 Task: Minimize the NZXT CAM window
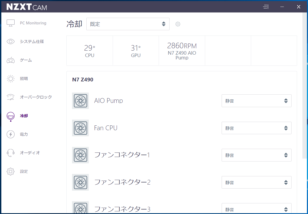click(x=282, y=7)
